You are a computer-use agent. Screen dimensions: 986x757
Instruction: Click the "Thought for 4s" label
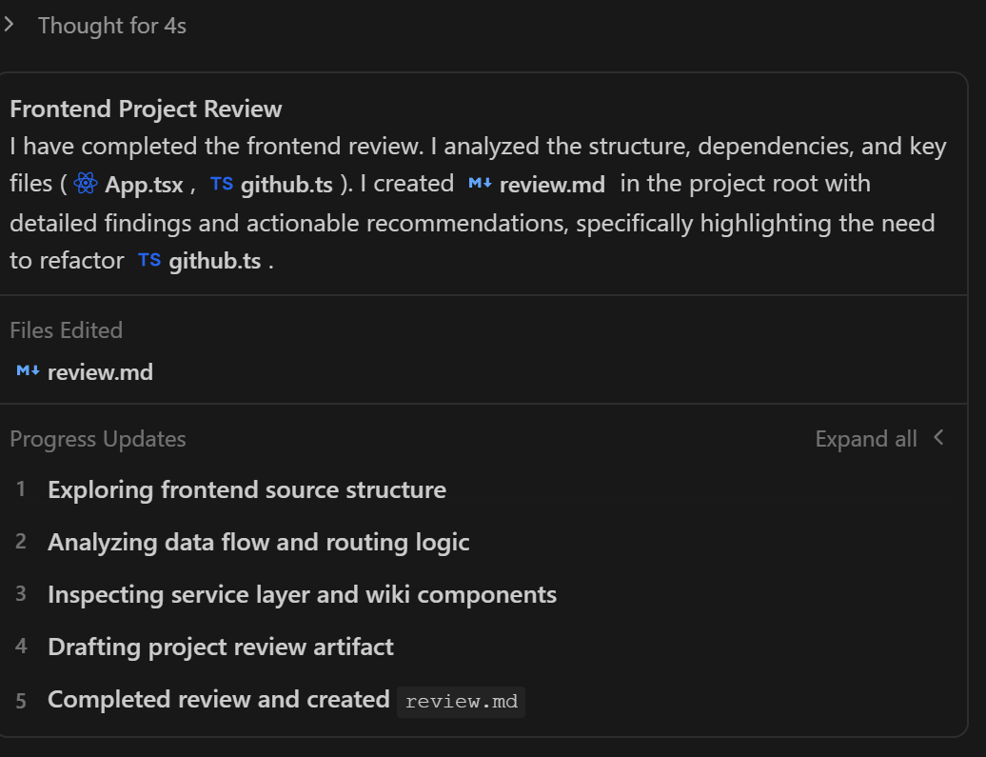pyautogui.click(x=112, y=26)
